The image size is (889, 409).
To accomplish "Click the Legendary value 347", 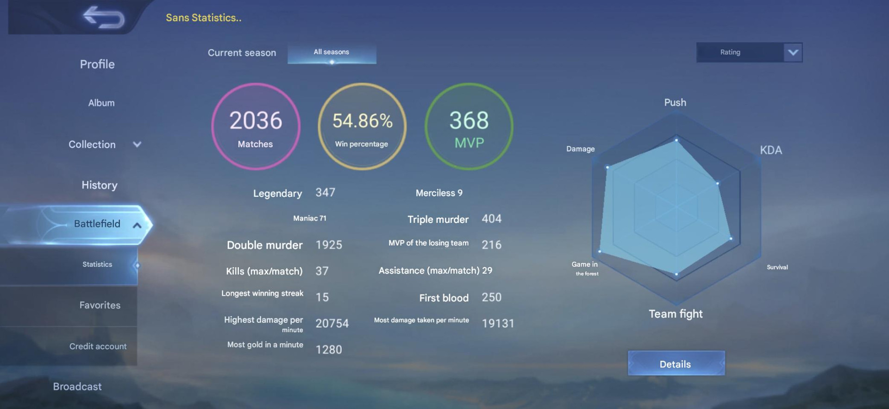I will pyautogui.click(x=326, y=193).
